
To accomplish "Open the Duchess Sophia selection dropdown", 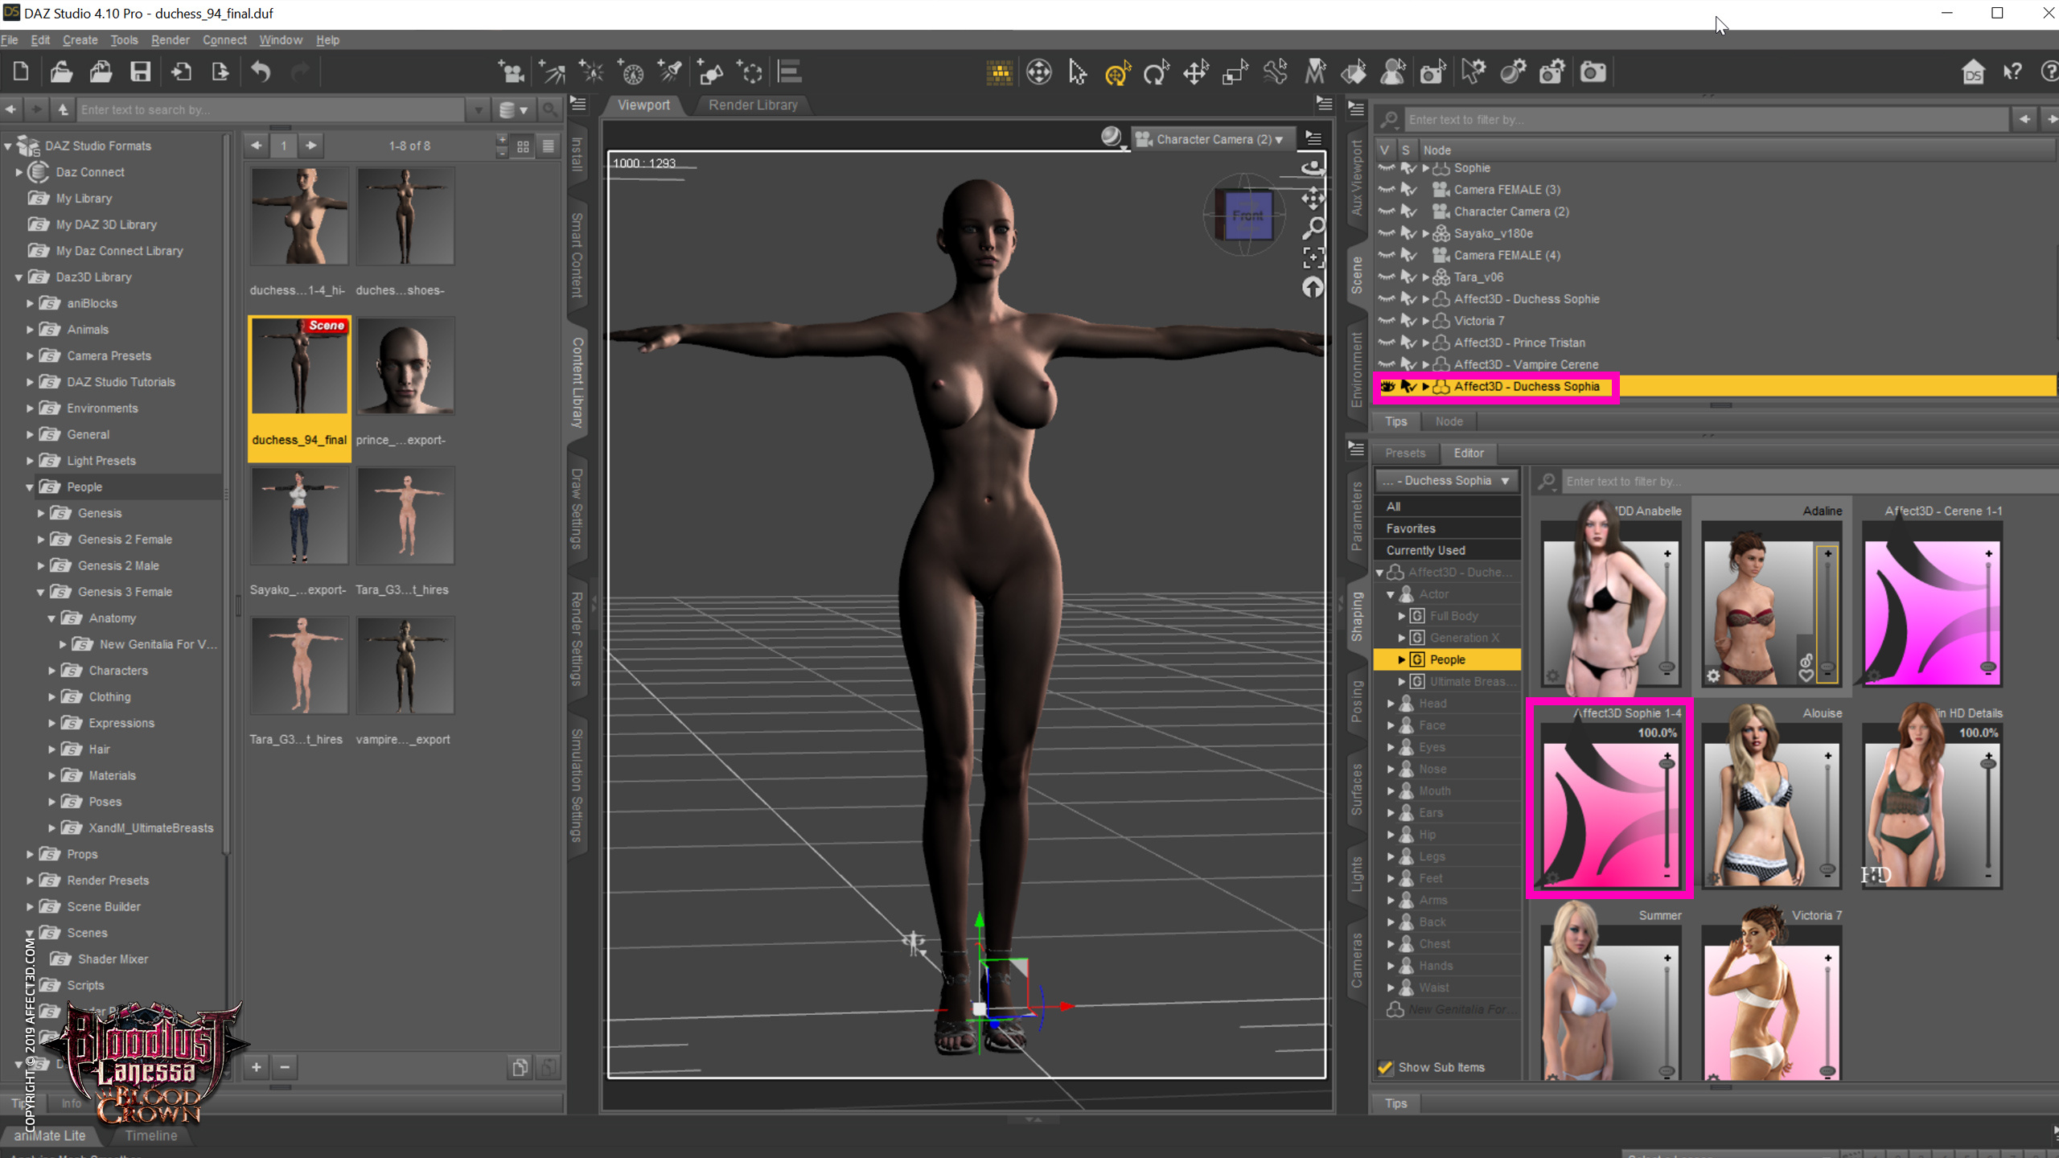I will pos(1447,481).
